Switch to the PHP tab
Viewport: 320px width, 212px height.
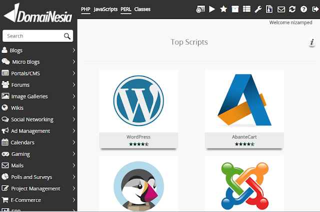point(85,9)
